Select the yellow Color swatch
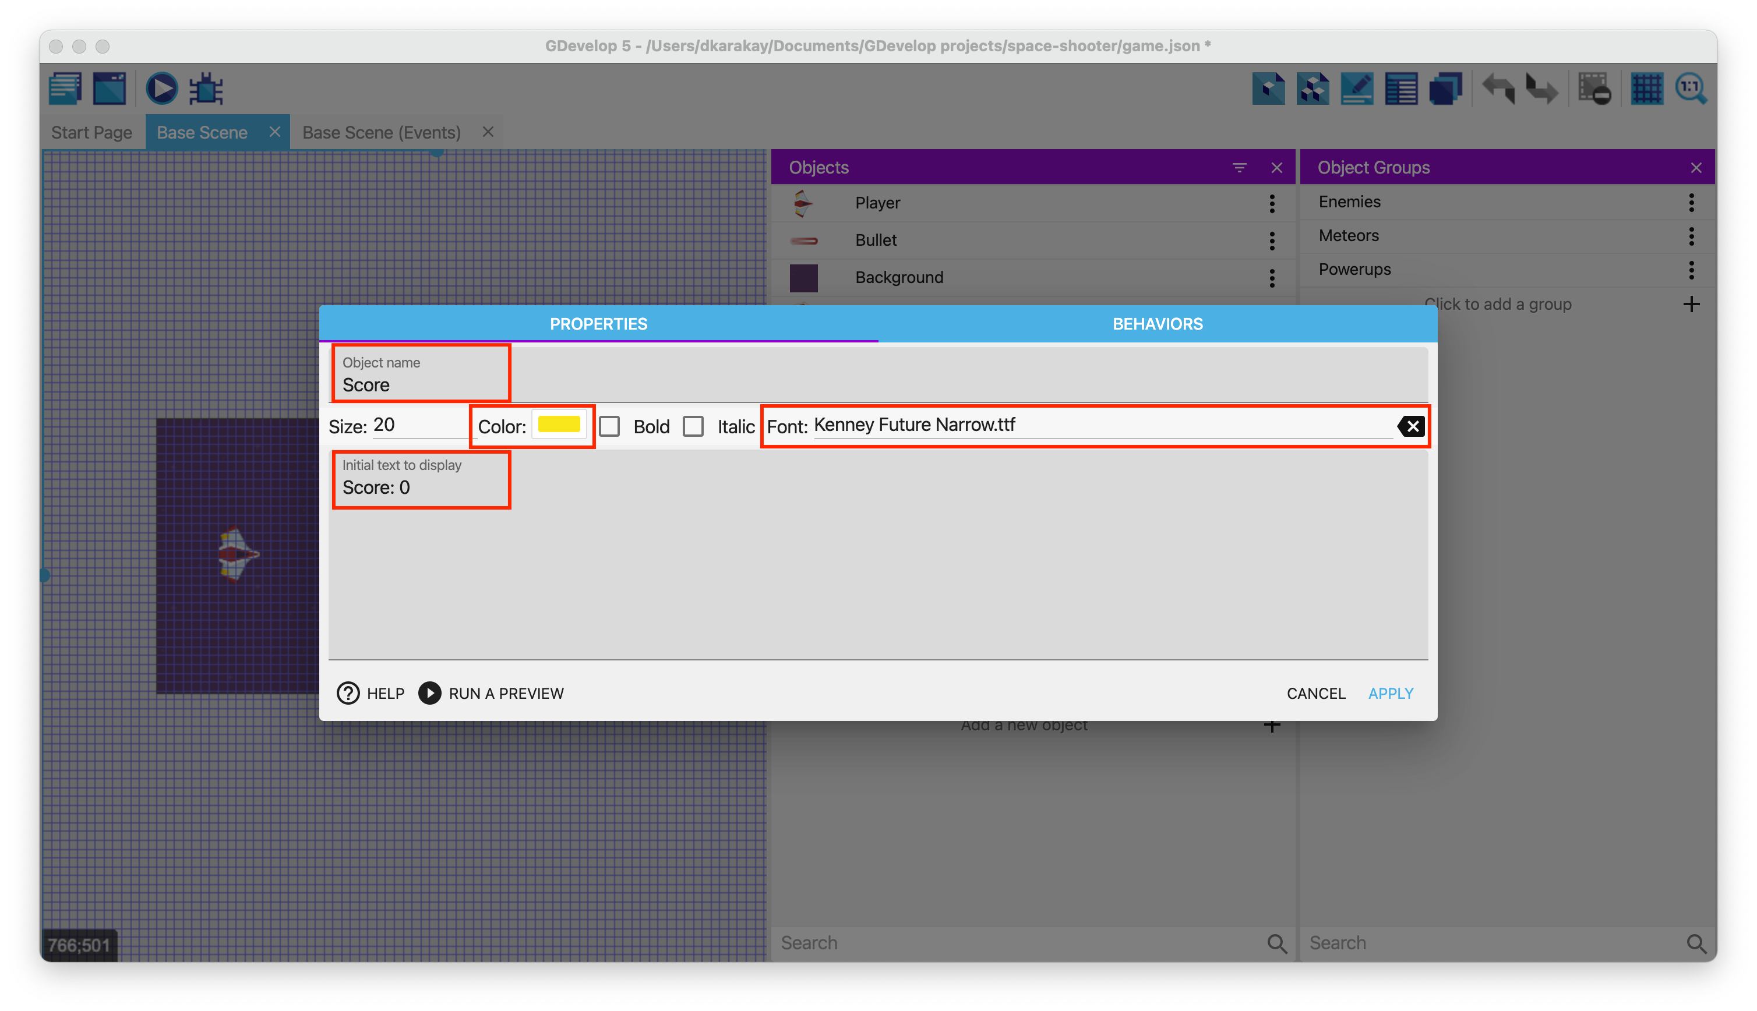Screen dimensions: 1757x1011 pos(559,425)
